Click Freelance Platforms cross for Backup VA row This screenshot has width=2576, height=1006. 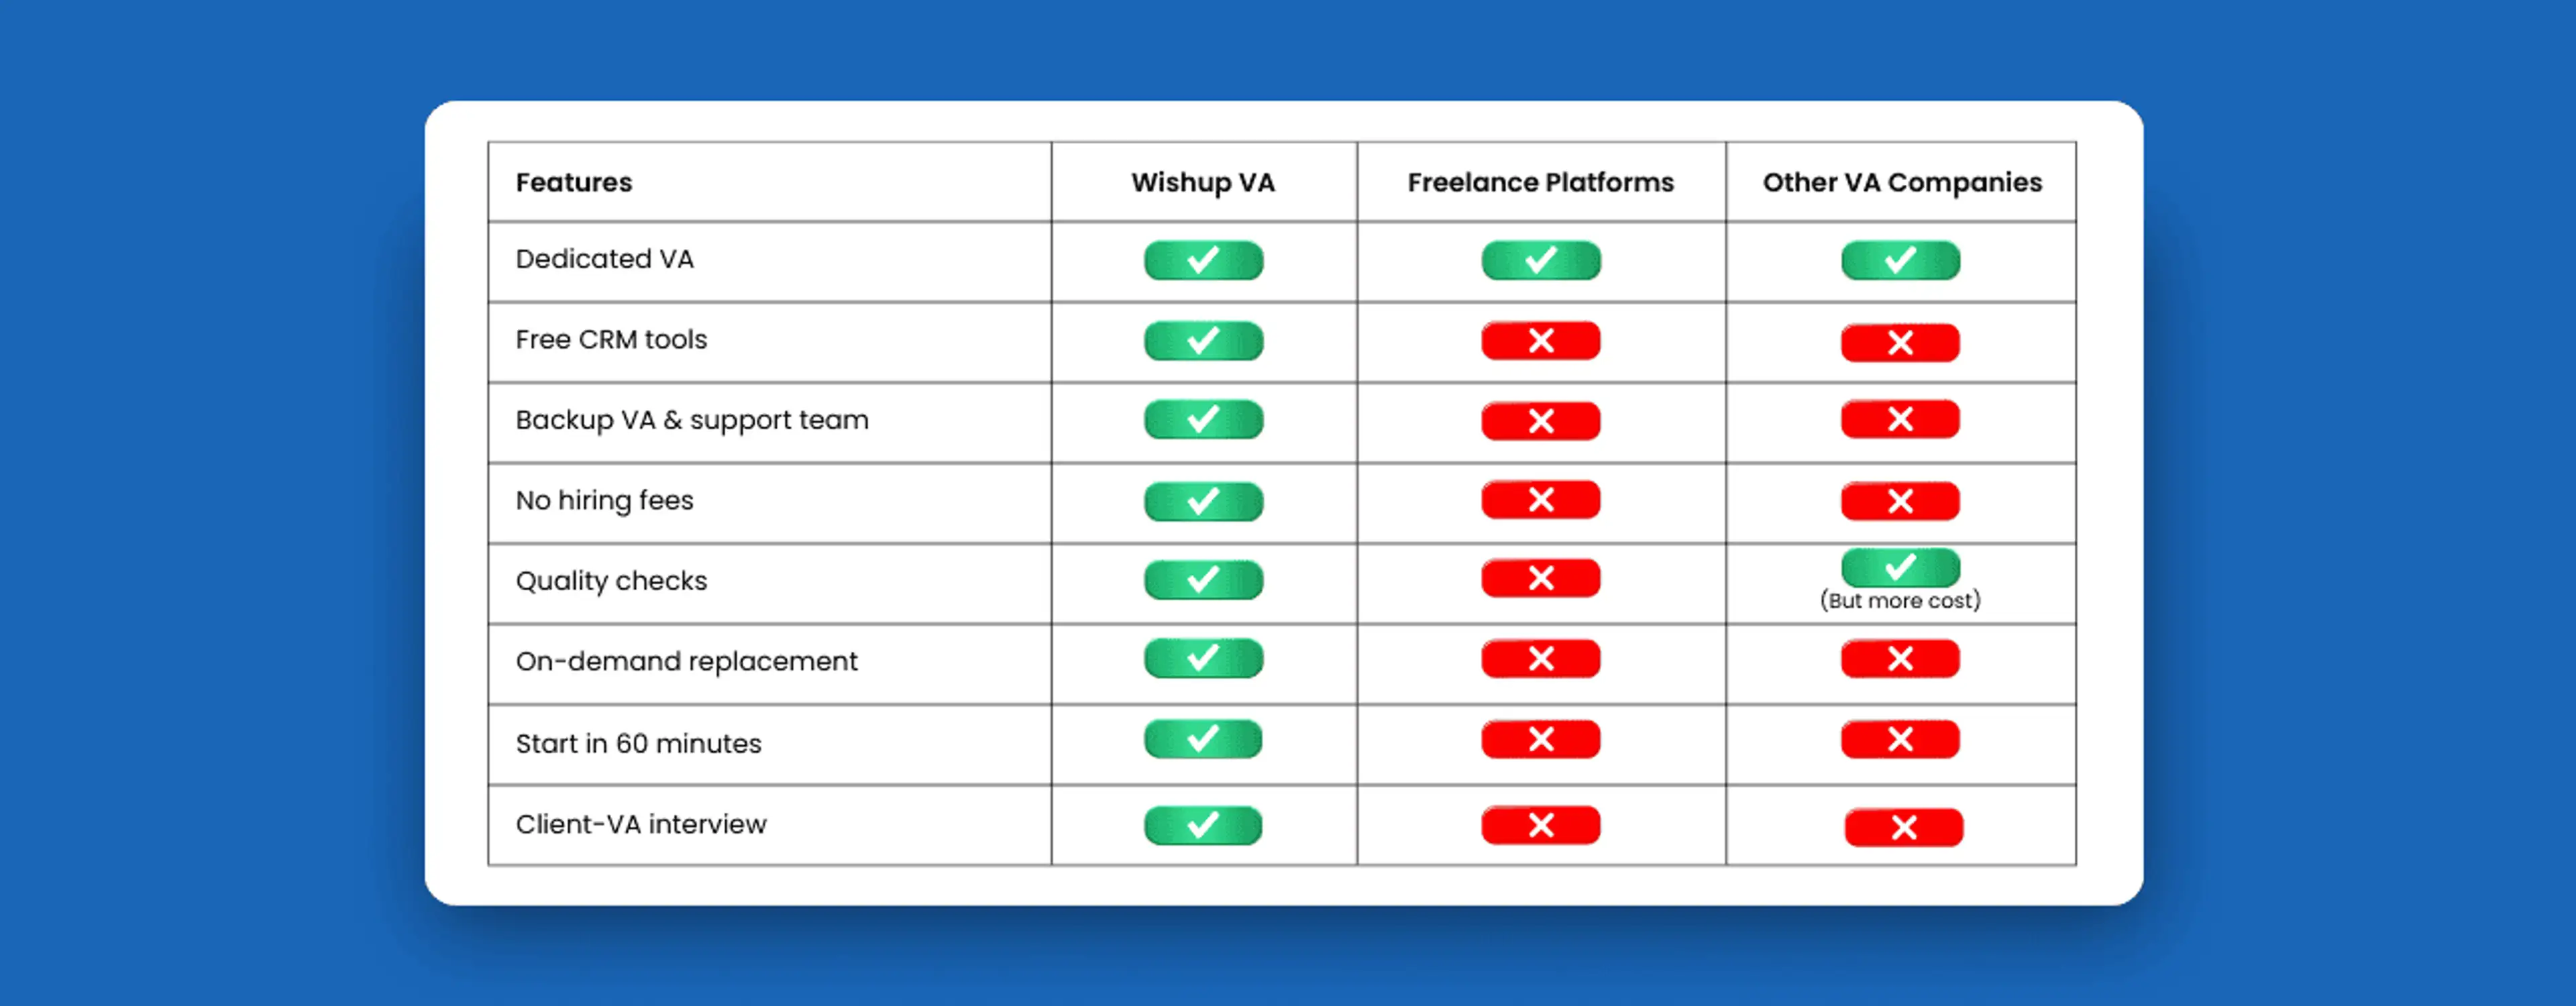[1540, 421]
